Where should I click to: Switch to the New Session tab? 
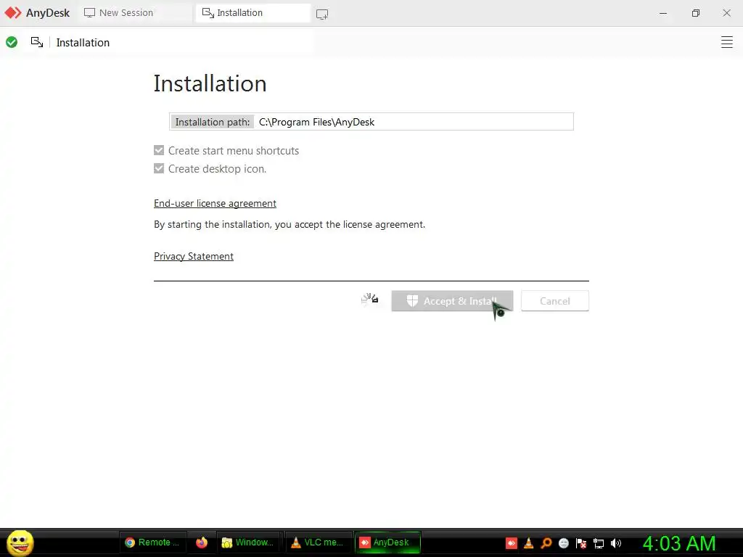point(136,13)
